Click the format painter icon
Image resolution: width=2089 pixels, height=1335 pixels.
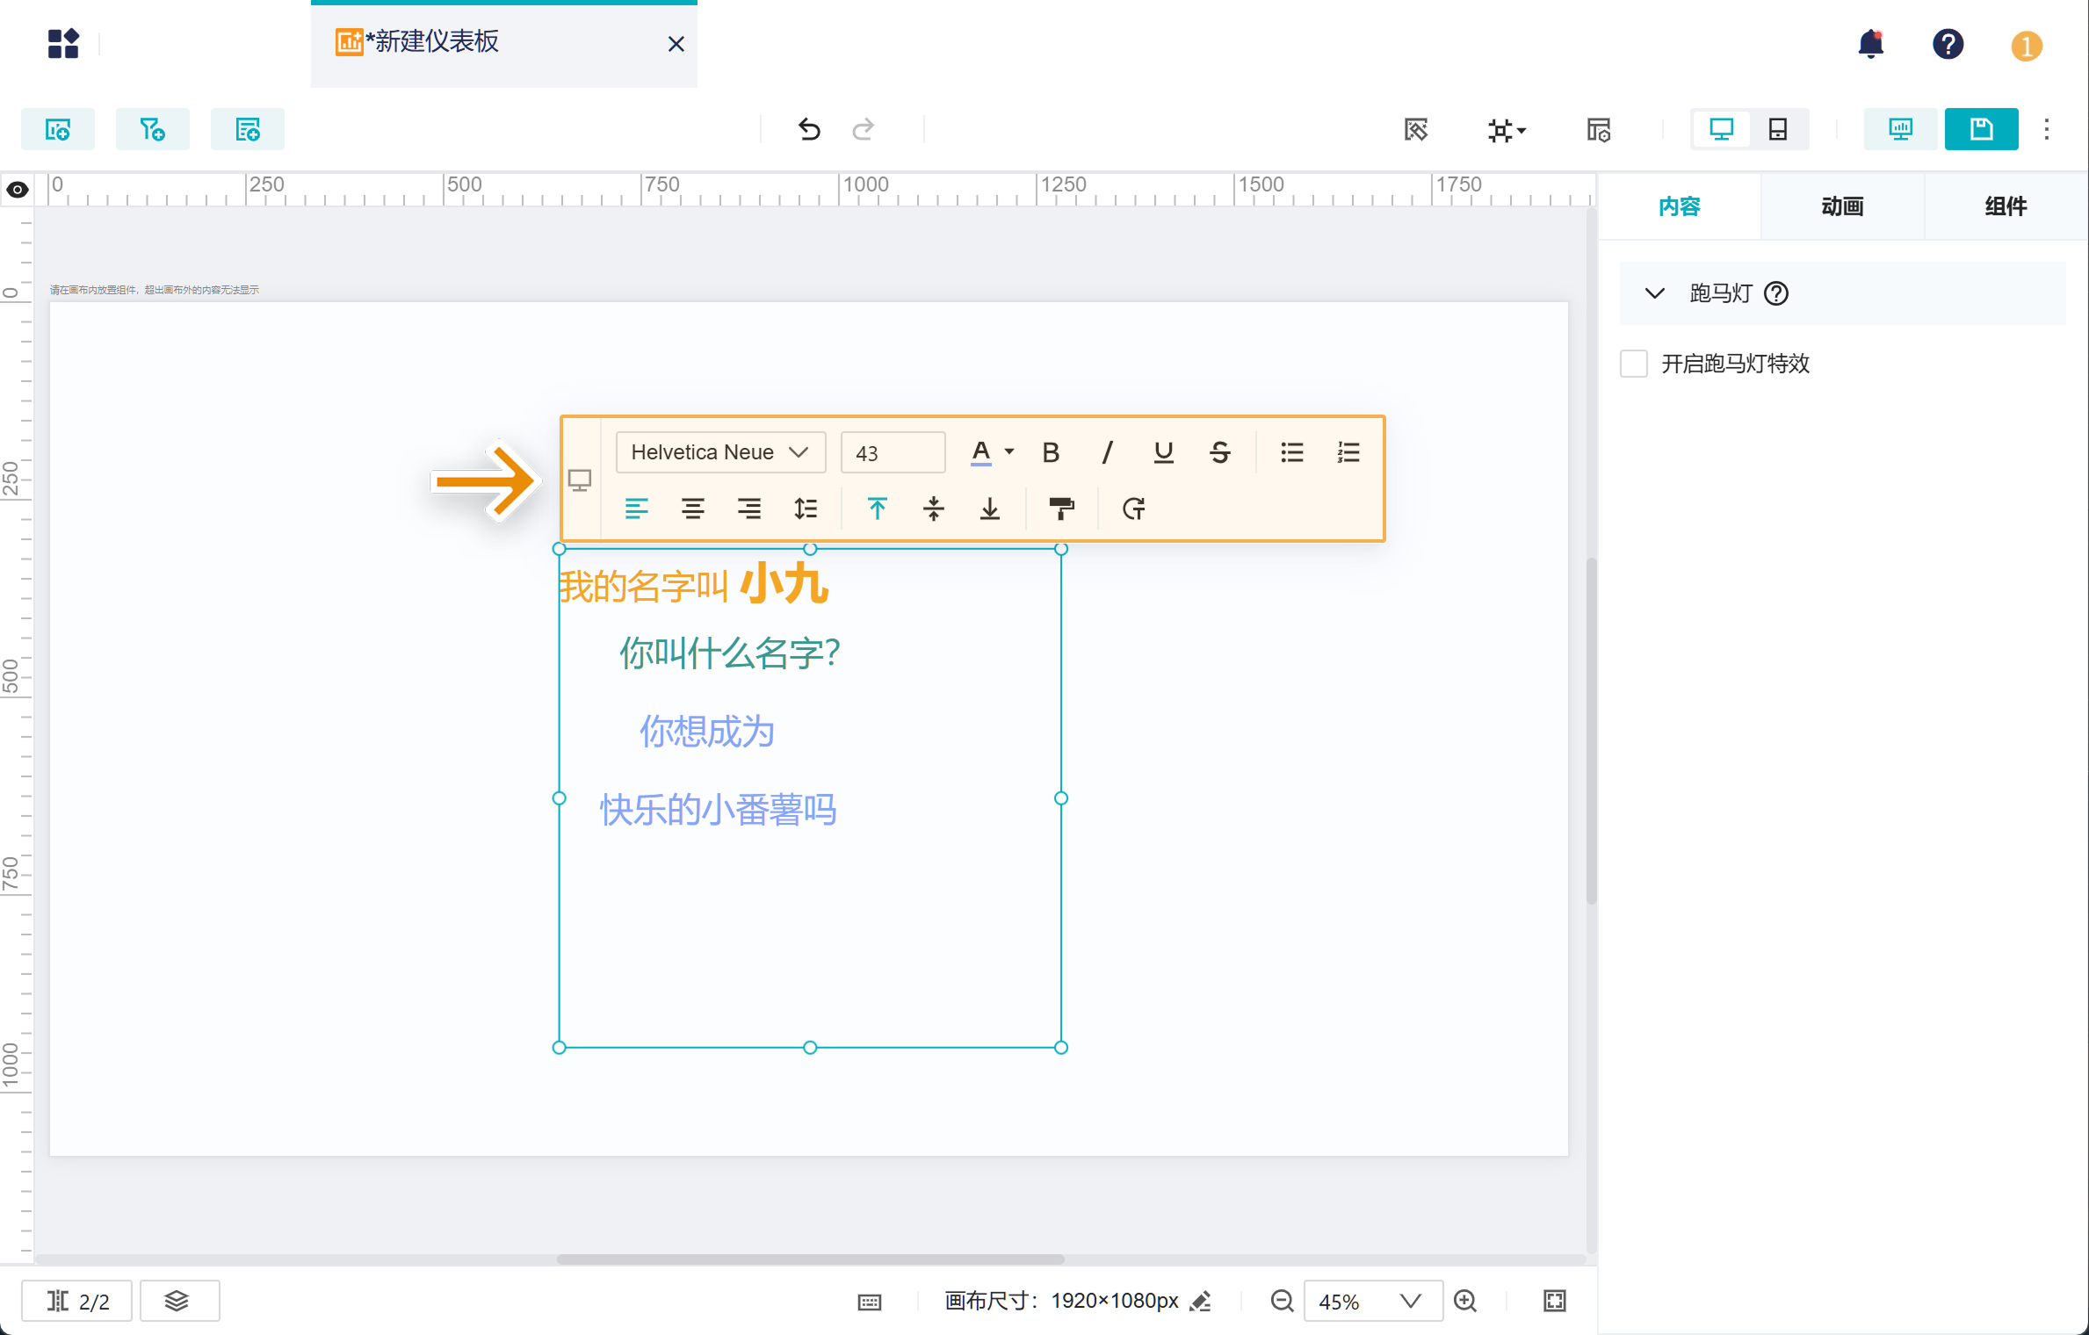(1061, 509)
